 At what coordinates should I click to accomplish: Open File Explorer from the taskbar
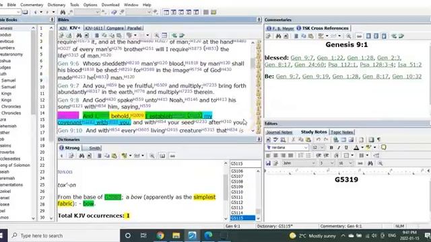point(176,235)
